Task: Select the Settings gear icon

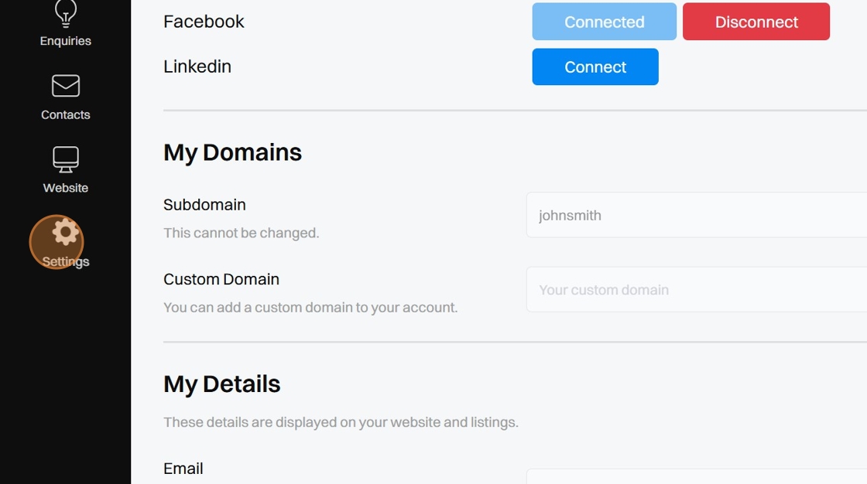Action: tap(66, 232)
